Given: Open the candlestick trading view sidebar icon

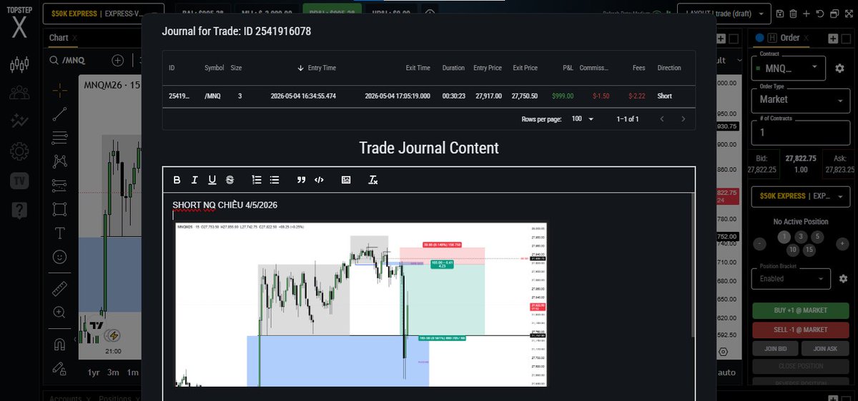Looking at the screenshot, I should point(19,66).
